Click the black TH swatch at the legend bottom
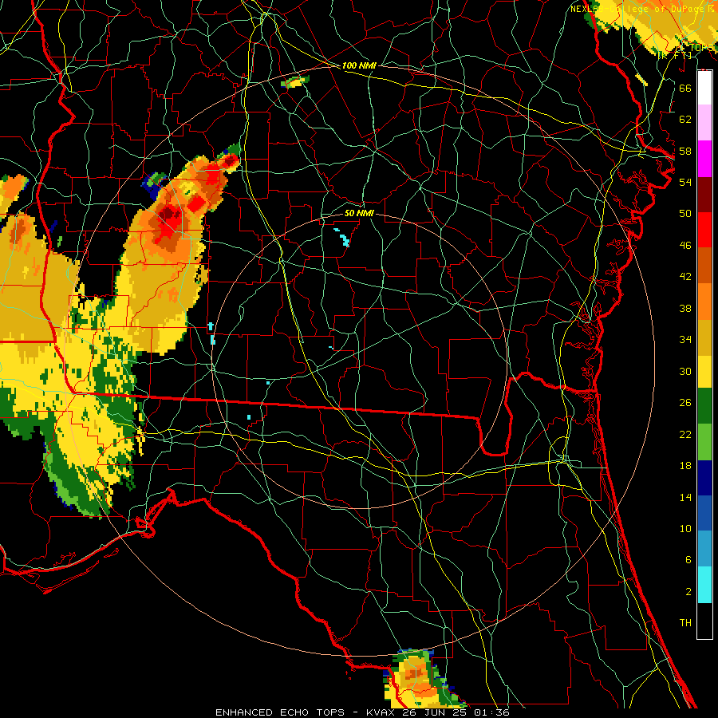The image size is (718, 718). [x=704, y=621]
